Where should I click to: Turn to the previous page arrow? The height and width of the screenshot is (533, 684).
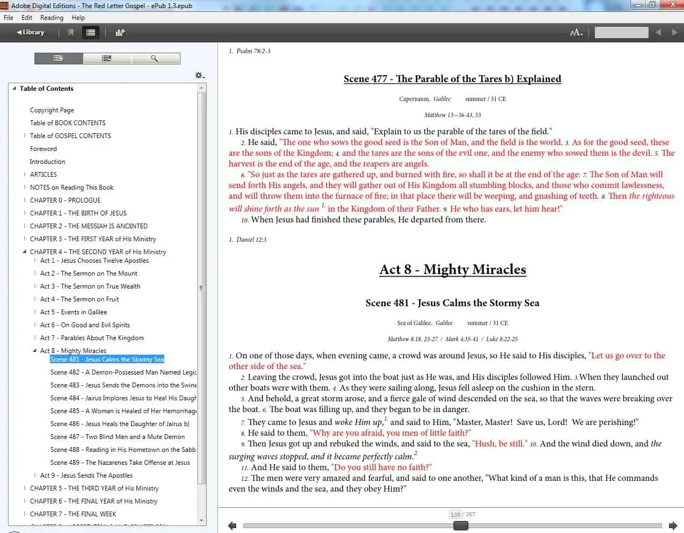tap(232, 525)
